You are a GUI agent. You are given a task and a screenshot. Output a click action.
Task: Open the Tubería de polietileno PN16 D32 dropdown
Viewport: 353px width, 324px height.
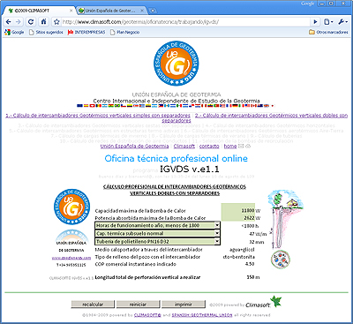click(x=157, y=241)
